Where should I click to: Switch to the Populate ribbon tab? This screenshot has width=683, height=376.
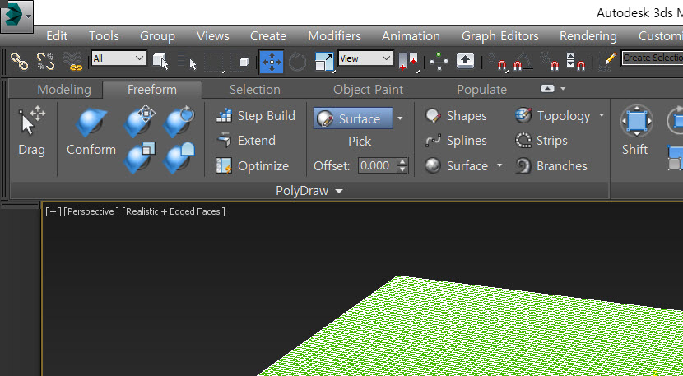pos(481,90)
